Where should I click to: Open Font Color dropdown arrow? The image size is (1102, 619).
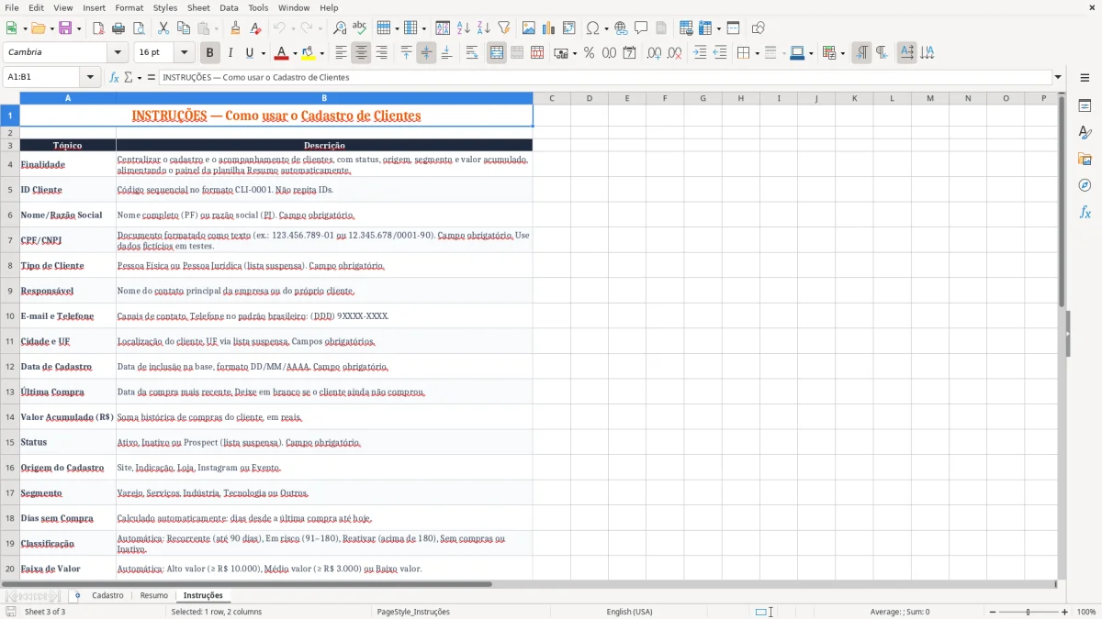click(x=294, y=53)
